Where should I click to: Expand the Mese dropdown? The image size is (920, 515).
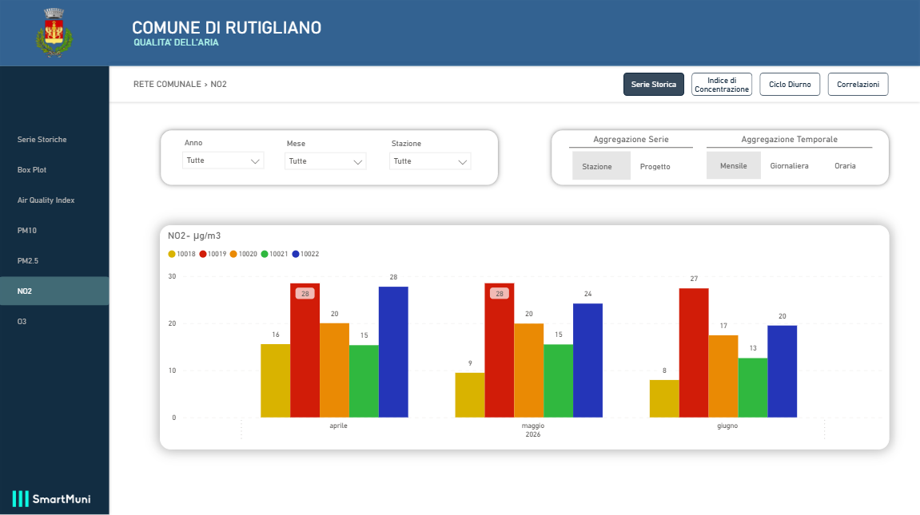click(x=325, y=161)
